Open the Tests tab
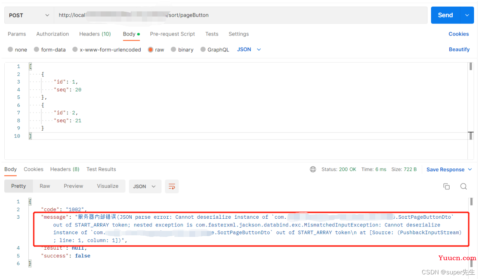 click(212, 34)
